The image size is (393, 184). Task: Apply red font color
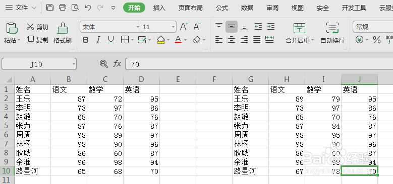click(x=178, y=40)
